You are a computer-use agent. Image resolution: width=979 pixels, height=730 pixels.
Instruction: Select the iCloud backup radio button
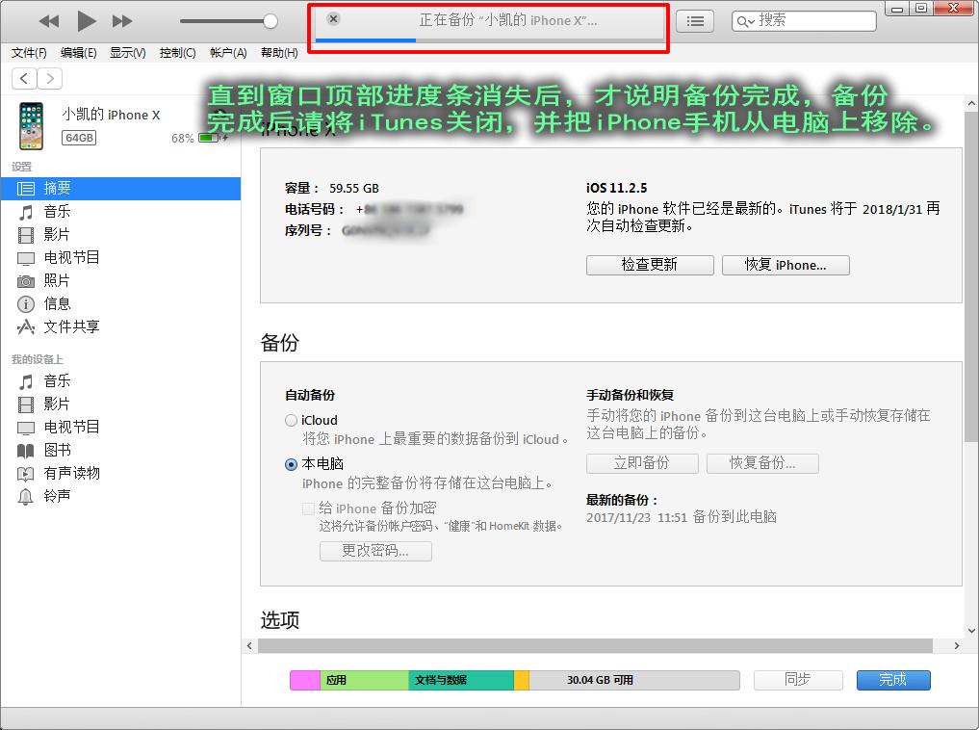point(291,420)
